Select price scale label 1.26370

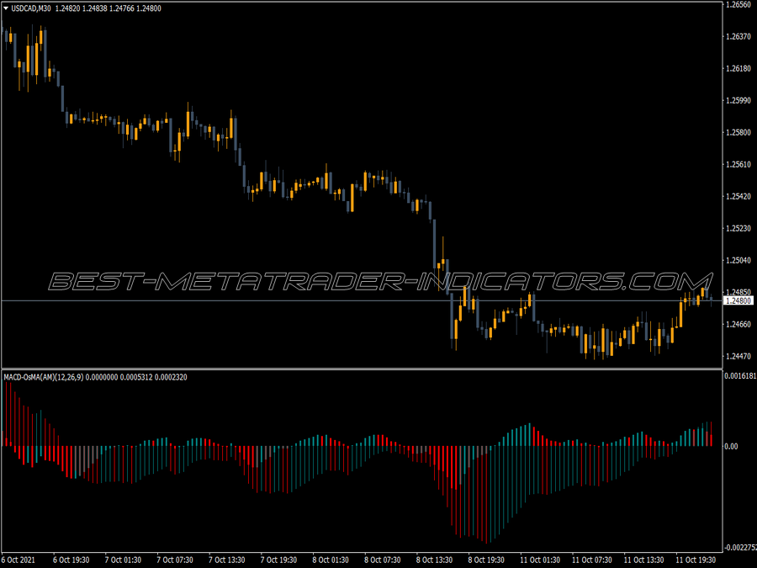click(x=738, y=37)
